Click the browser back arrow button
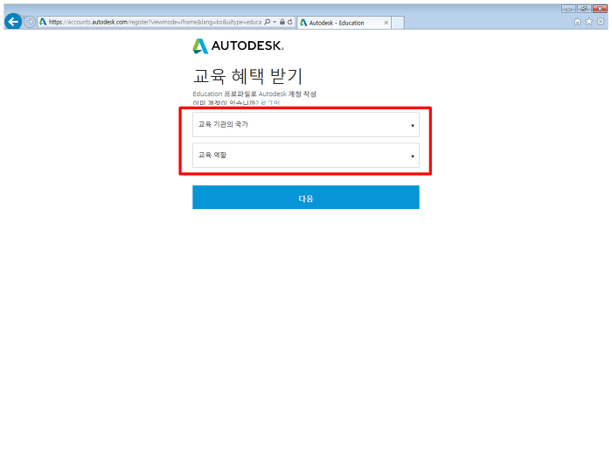Image resolution: width=612 pixels, height=472 pixels. click(13, 22)
